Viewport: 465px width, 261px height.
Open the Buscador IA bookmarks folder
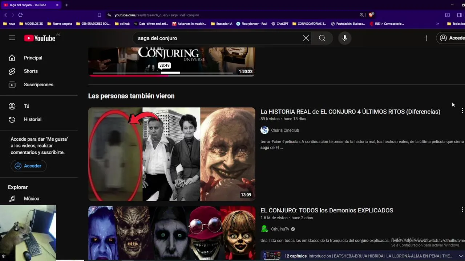coord(222,24)
